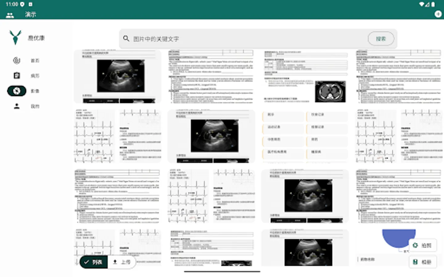The height and width of the screenshot is (277, 444).
Task: Click inside the keyword search input field
Action: (216, 39)
